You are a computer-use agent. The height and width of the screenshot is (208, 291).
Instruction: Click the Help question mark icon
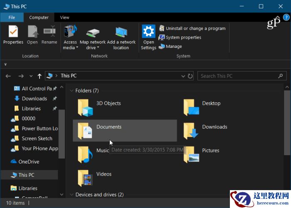[286, 17]
